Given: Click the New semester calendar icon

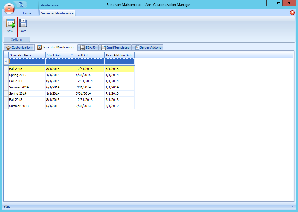Looking at the screenshot, I should pyautogui.click(x=10, y=24).
